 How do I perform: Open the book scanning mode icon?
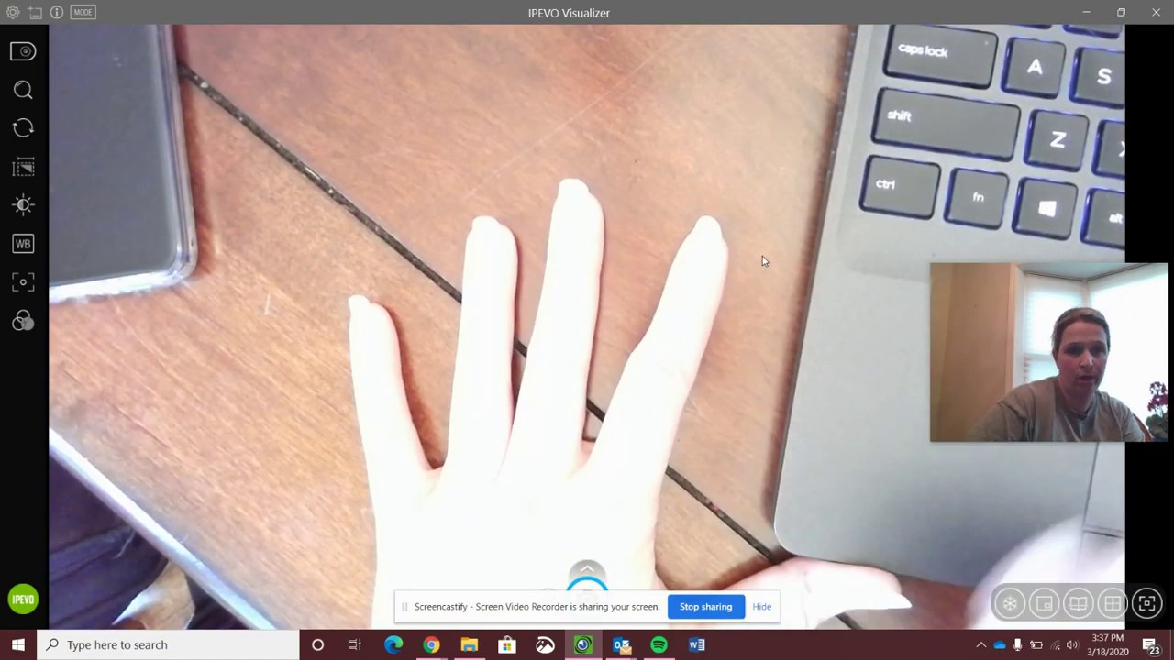[x=1078, y=603]
